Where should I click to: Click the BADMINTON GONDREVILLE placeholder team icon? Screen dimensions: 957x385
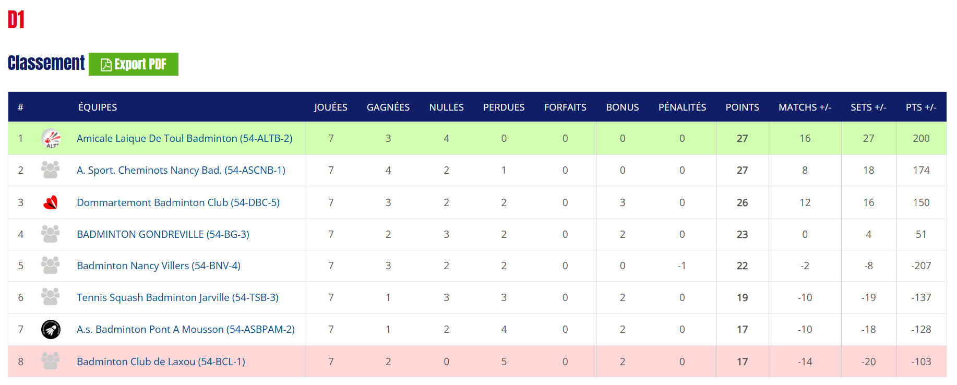coord(51,234)
